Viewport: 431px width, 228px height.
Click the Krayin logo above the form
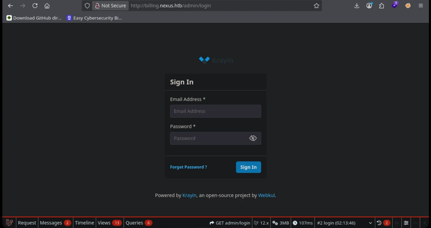coord(216,60)
